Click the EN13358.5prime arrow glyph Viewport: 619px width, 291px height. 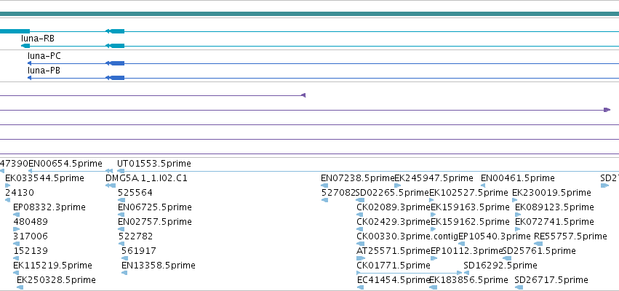click(124, 273)
